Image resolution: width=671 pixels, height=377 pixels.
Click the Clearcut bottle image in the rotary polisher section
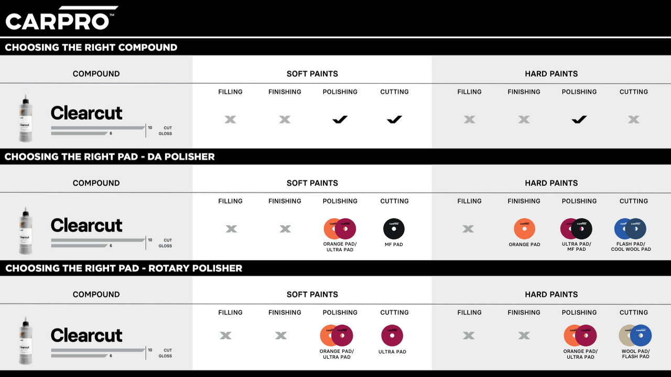pyautogui.click(x=25, y=340)
